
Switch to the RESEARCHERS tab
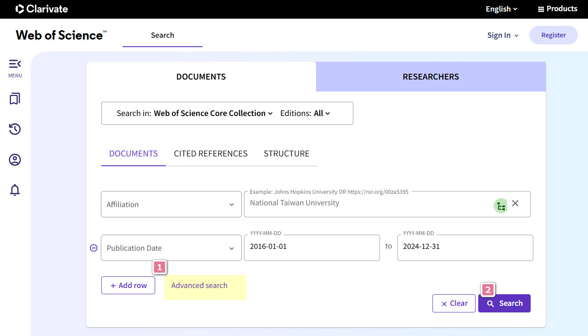pyautogui.click(x=431, y=76)
